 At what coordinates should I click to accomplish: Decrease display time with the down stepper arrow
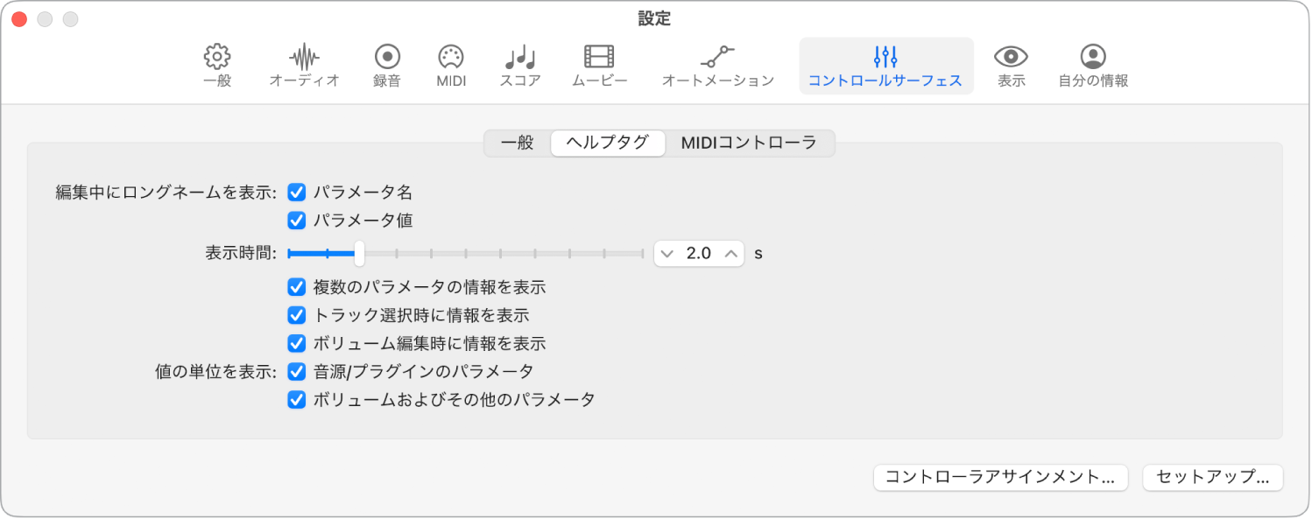point(667,254)
